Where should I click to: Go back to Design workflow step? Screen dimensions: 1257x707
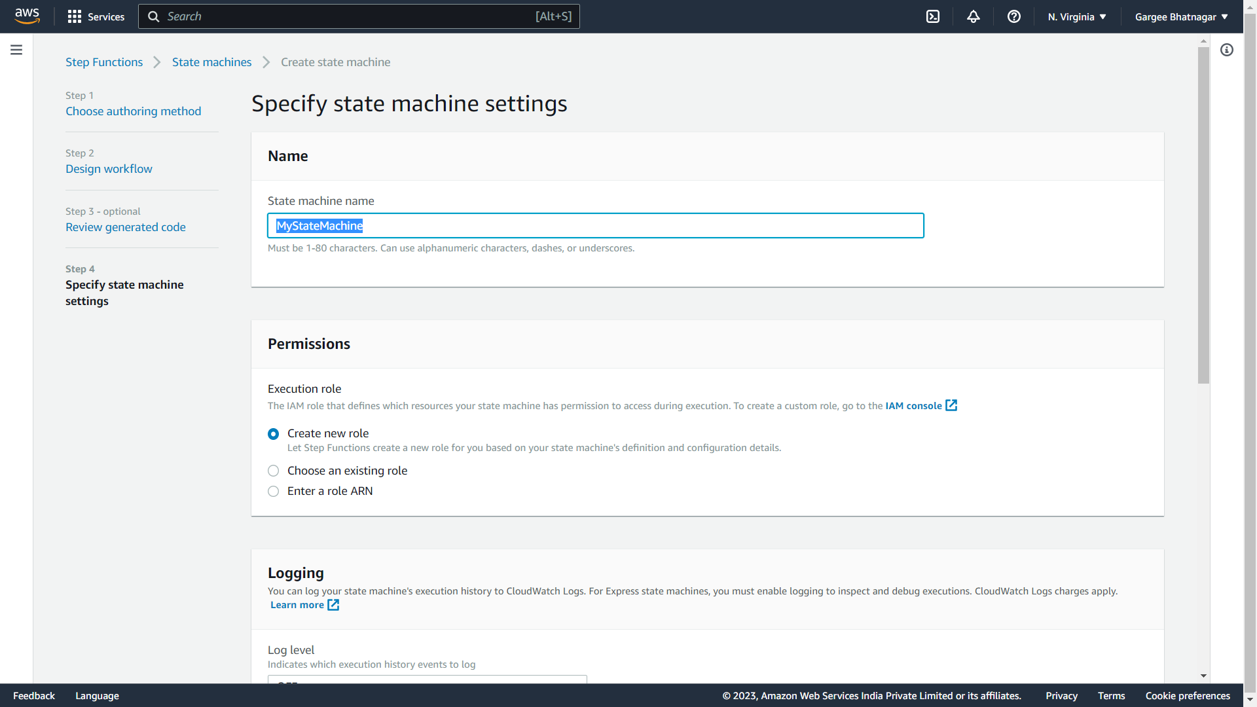pos(109,169)
